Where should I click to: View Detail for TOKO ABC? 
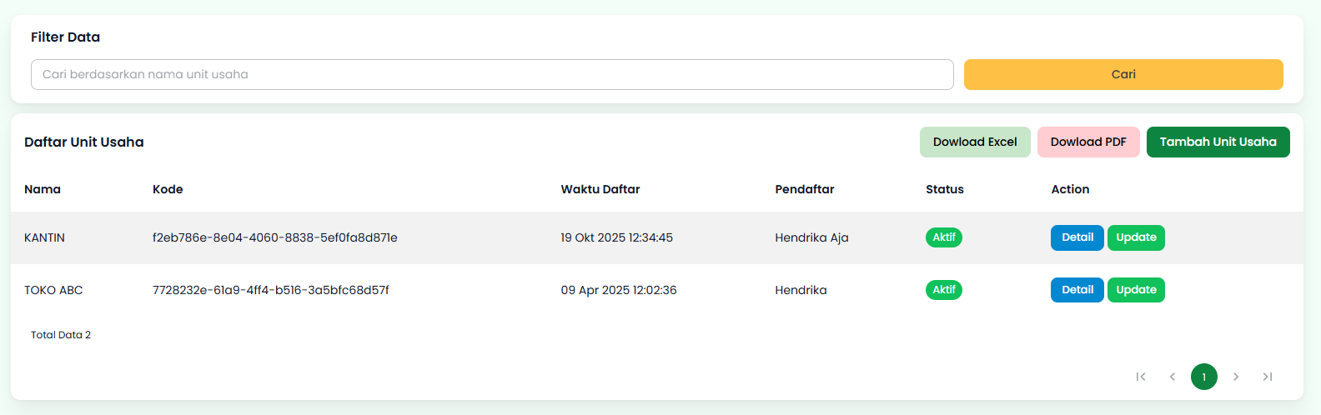[x=1077, y=290]
